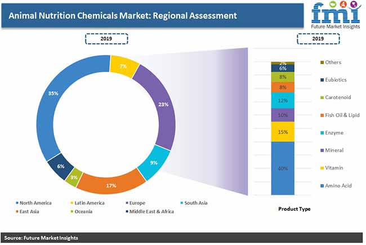The width and height of the screenshot is (366, 245).
Task: Select the 2% olive top bar segment
Action: coord(283,63)
